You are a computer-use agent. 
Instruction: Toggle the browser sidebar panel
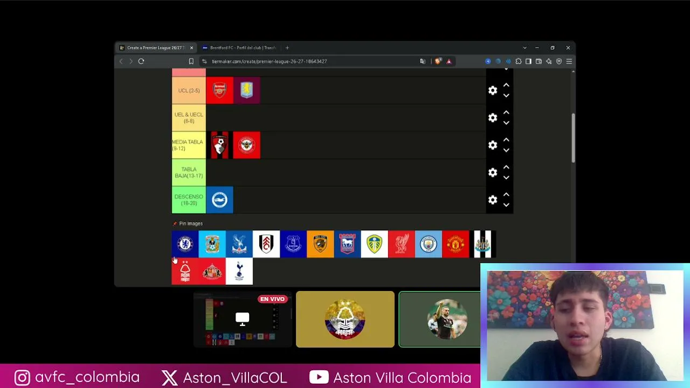point(528,61)
